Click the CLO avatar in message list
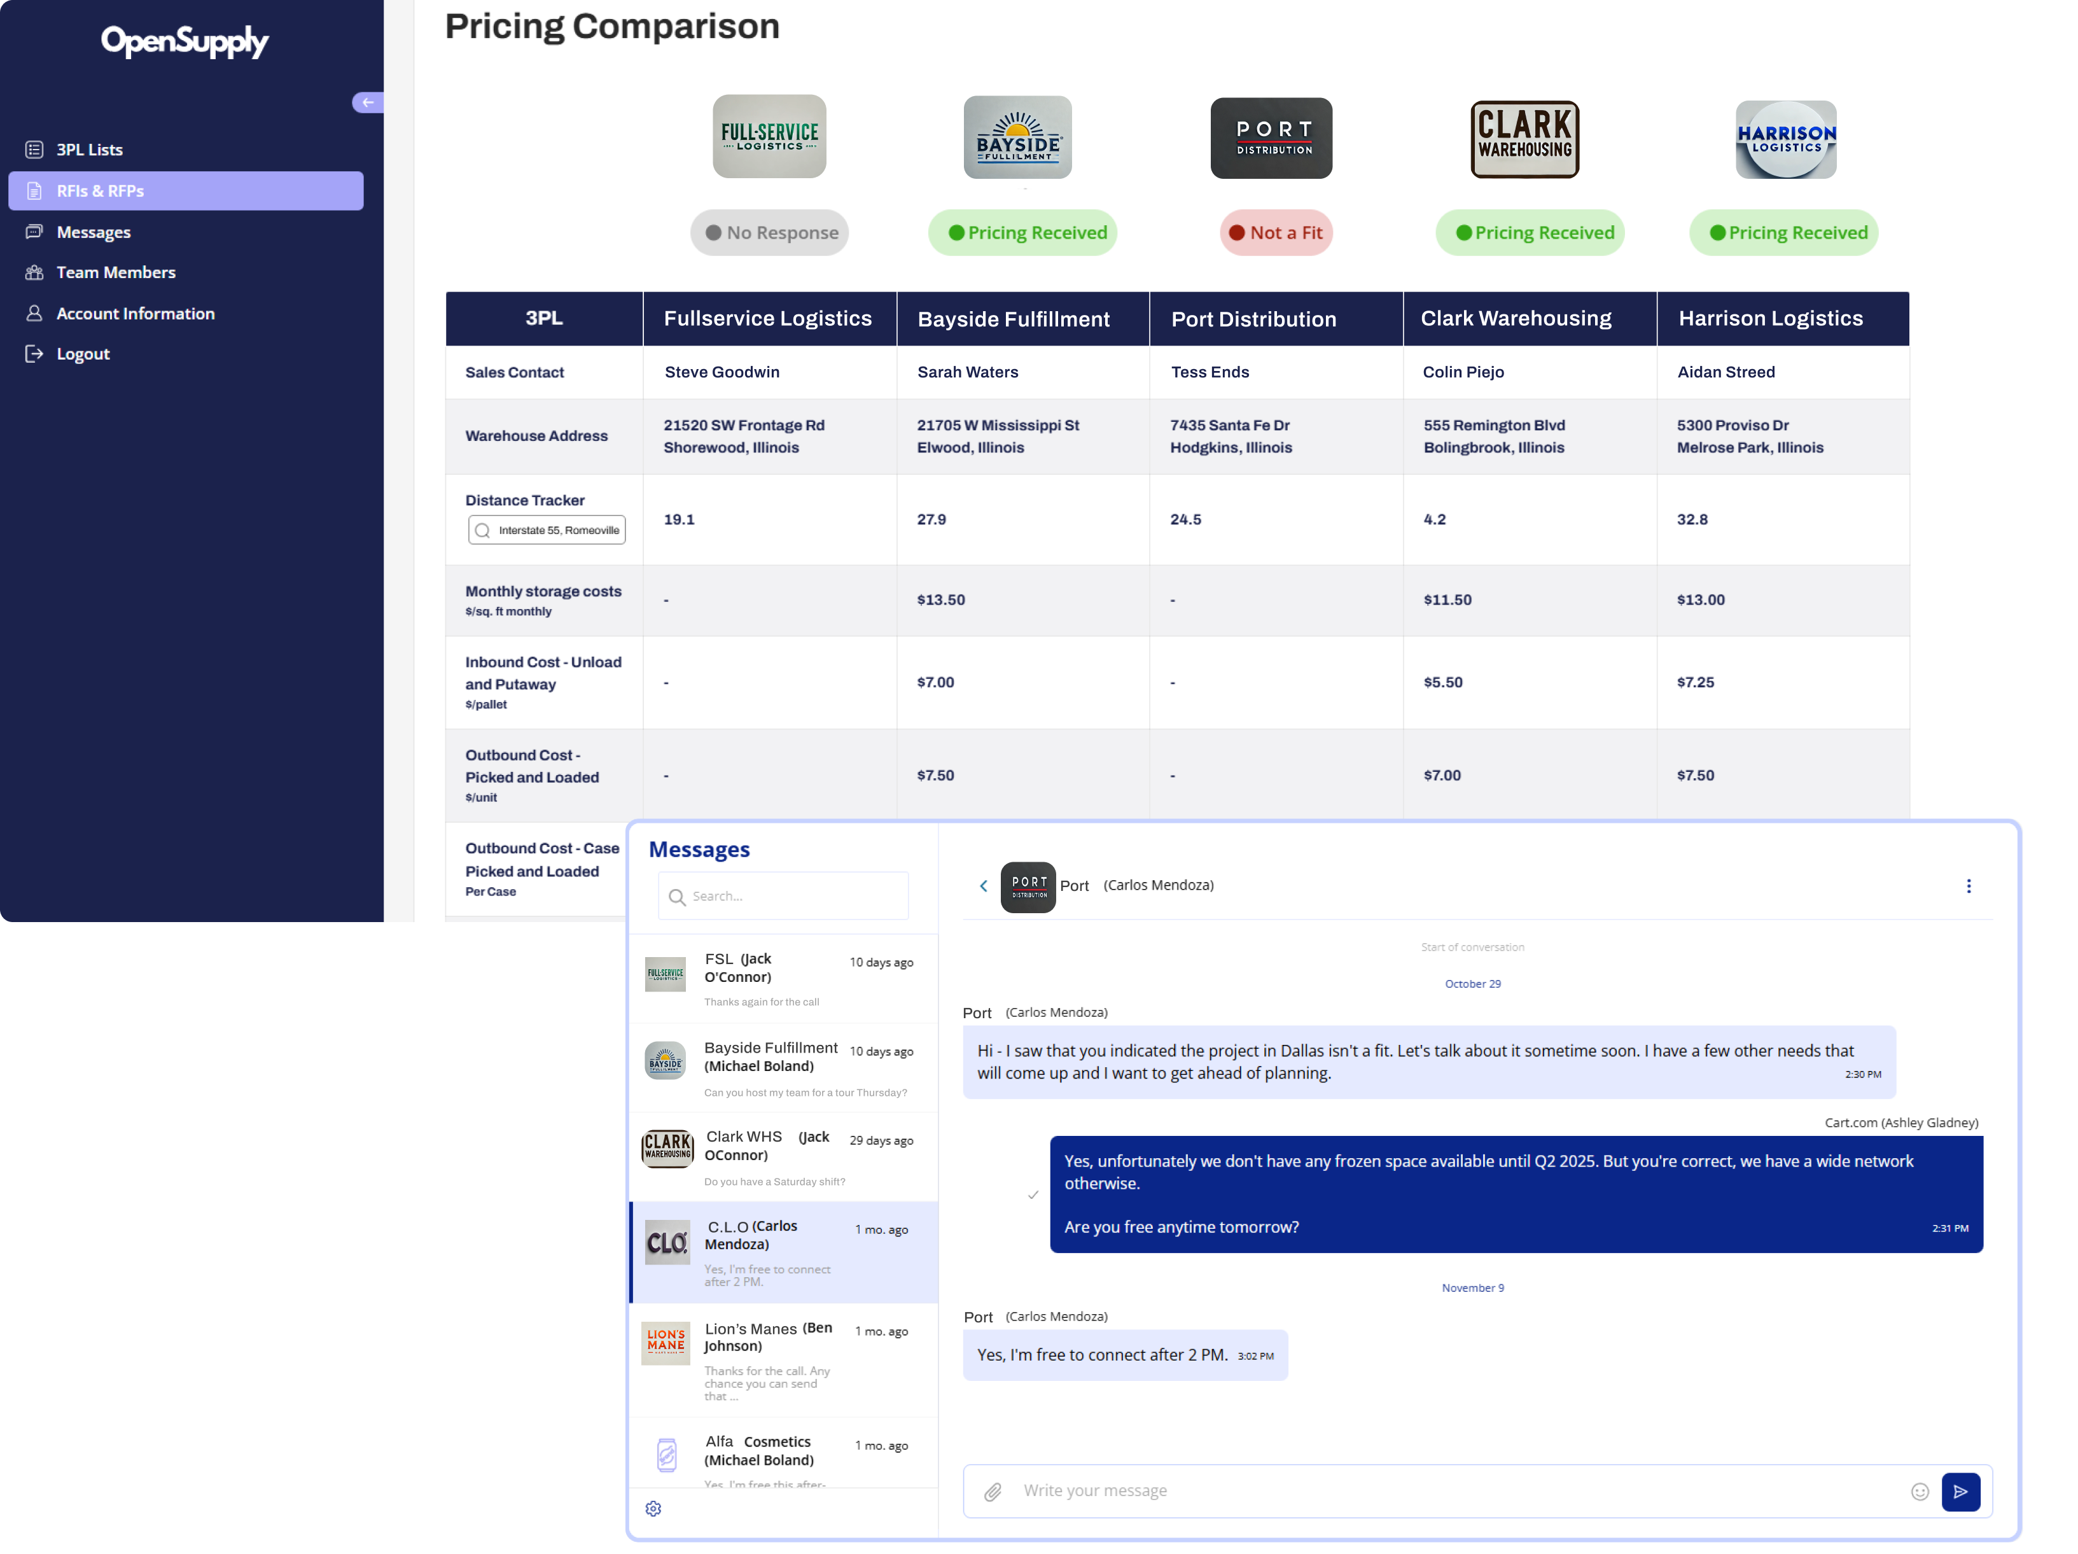The image size is (2078, 1554). [667, 1242]
